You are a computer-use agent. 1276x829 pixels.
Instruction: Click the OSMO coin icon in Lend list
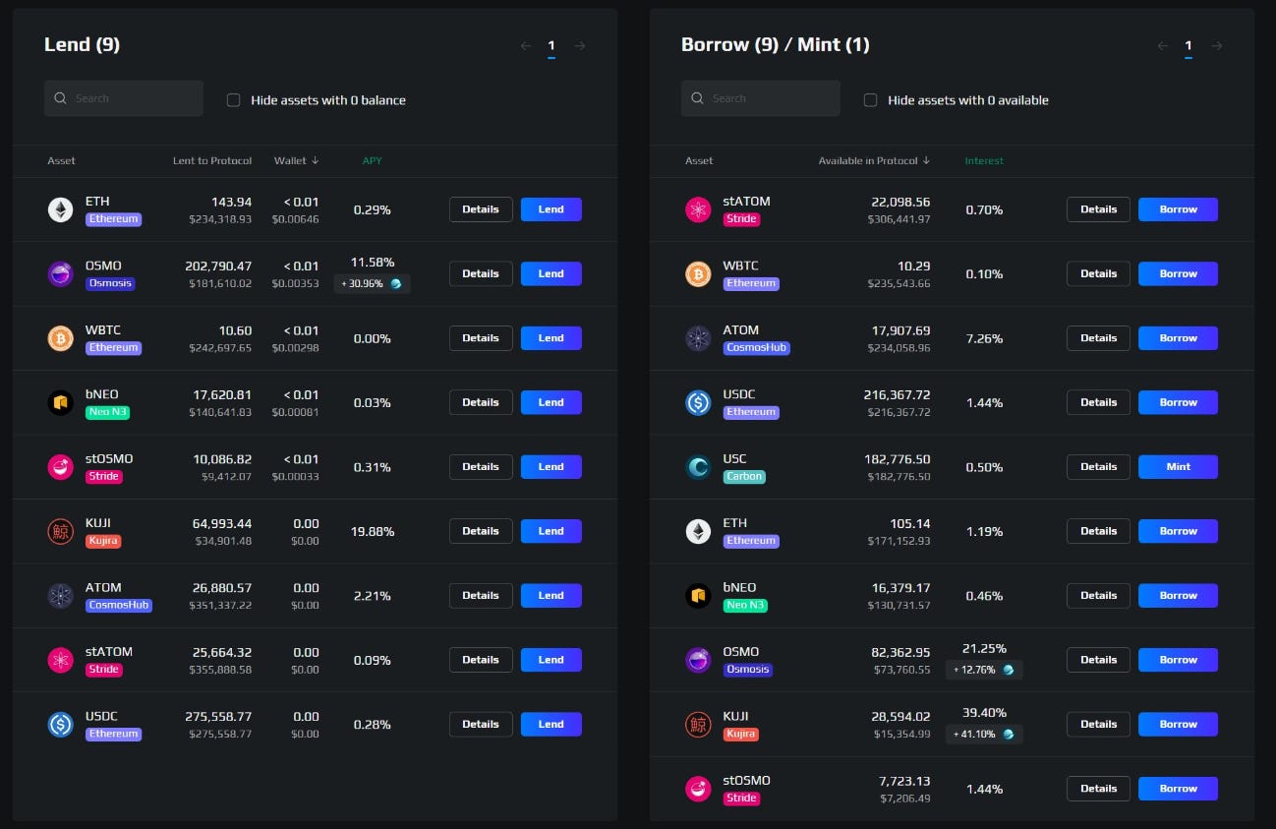tap(61, 274)
